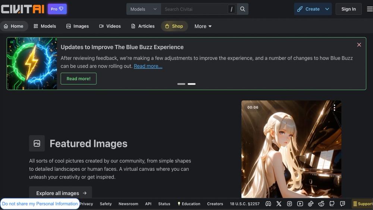
Task: Open the anime pianist featured video thumbnail
Action: [x=291, y=149]
